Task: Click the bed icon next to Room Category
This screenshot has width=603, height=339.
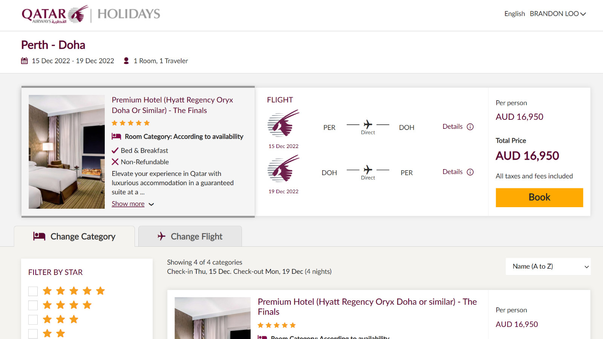Action: point(116,136)
